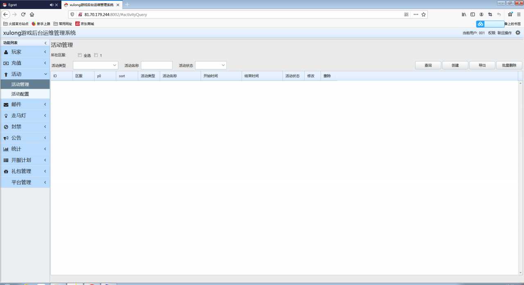This screenshot has height=285, width=524.
Task: Check the 全选 checkbox
Action: 80,55
